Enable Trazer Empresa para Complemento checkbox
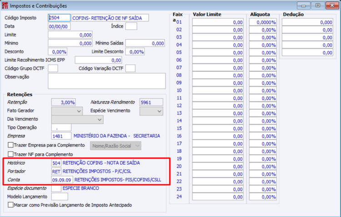Viewport: 341px width, 217px height. coord(10,145)
